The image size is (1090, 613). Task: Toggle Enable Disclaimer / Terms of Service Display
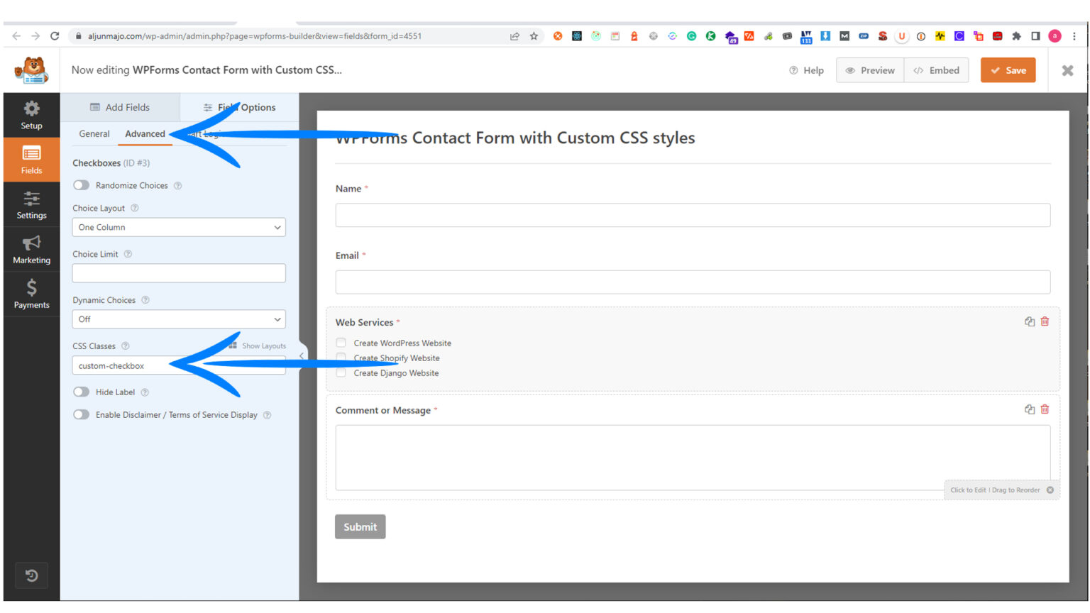click(x=82, y=415)
